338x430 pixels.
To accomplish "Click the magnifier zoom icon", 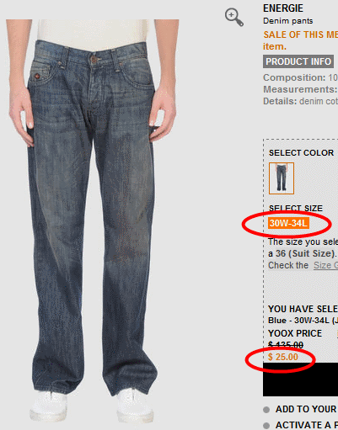I will click(234, 18).
